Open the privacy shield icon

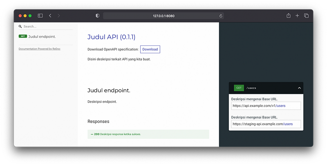pyautogui.click(x=97, y=16)
